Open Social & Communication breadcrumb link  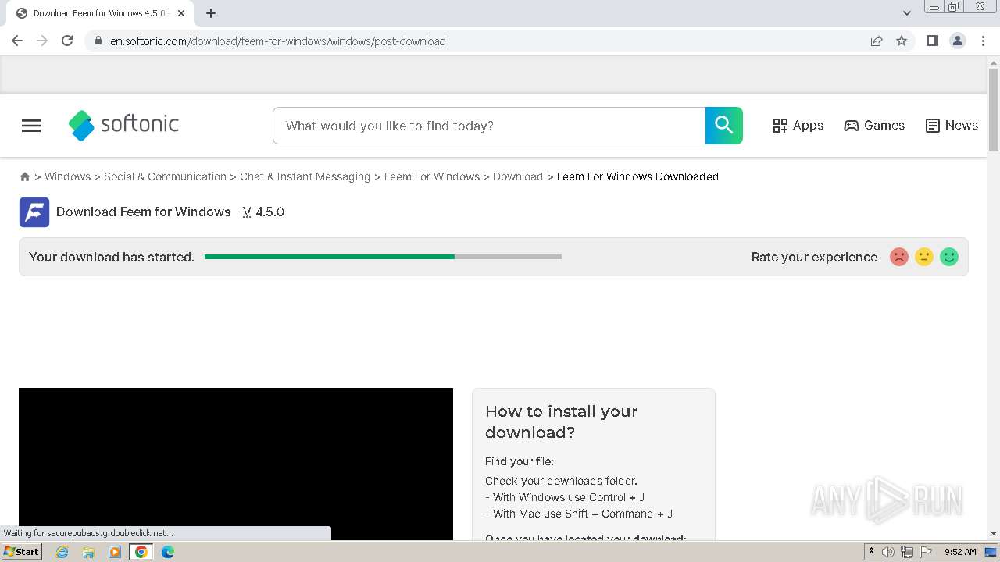[x=165, y=176]
